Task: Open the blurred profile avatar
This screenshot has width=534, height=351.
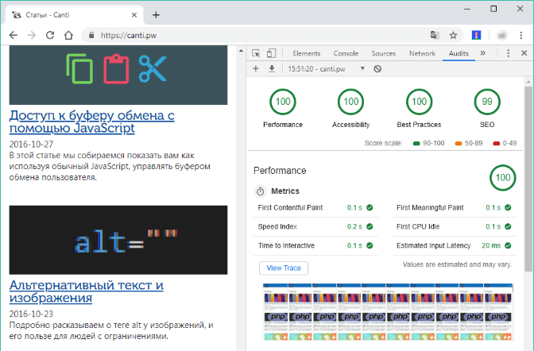Action: (x=502, y=35)
